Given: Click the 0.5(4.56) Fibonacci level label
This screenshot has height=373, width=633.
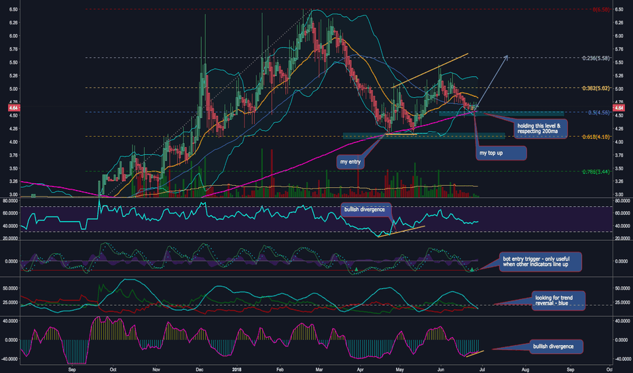Looking at the screenshot, I should click(598, 113).
